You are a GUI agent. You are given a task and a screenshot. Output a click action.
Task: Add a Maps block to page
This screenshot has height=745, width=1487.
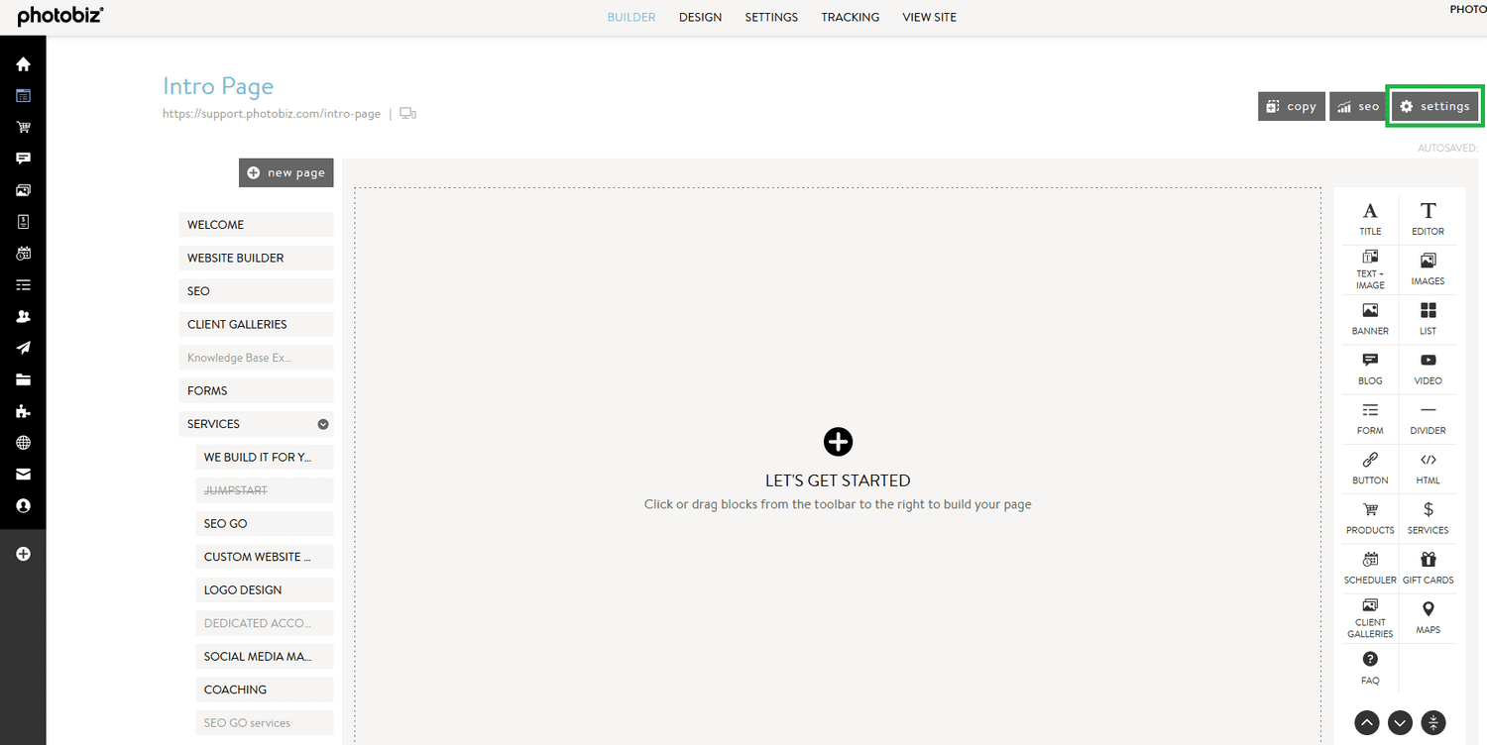1428,617
